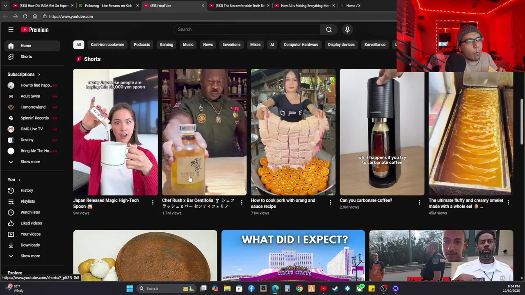Open options menu for carbonate coffee short
525x295 pixels.
coord(419,202)
